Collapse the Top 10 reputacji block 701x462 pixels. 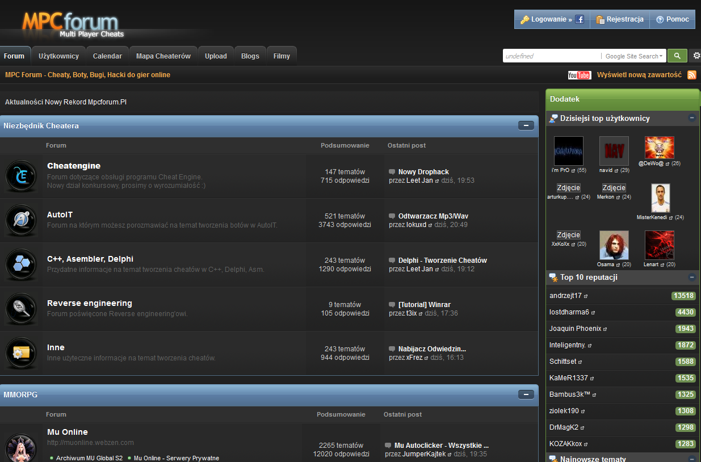[692, 278]
